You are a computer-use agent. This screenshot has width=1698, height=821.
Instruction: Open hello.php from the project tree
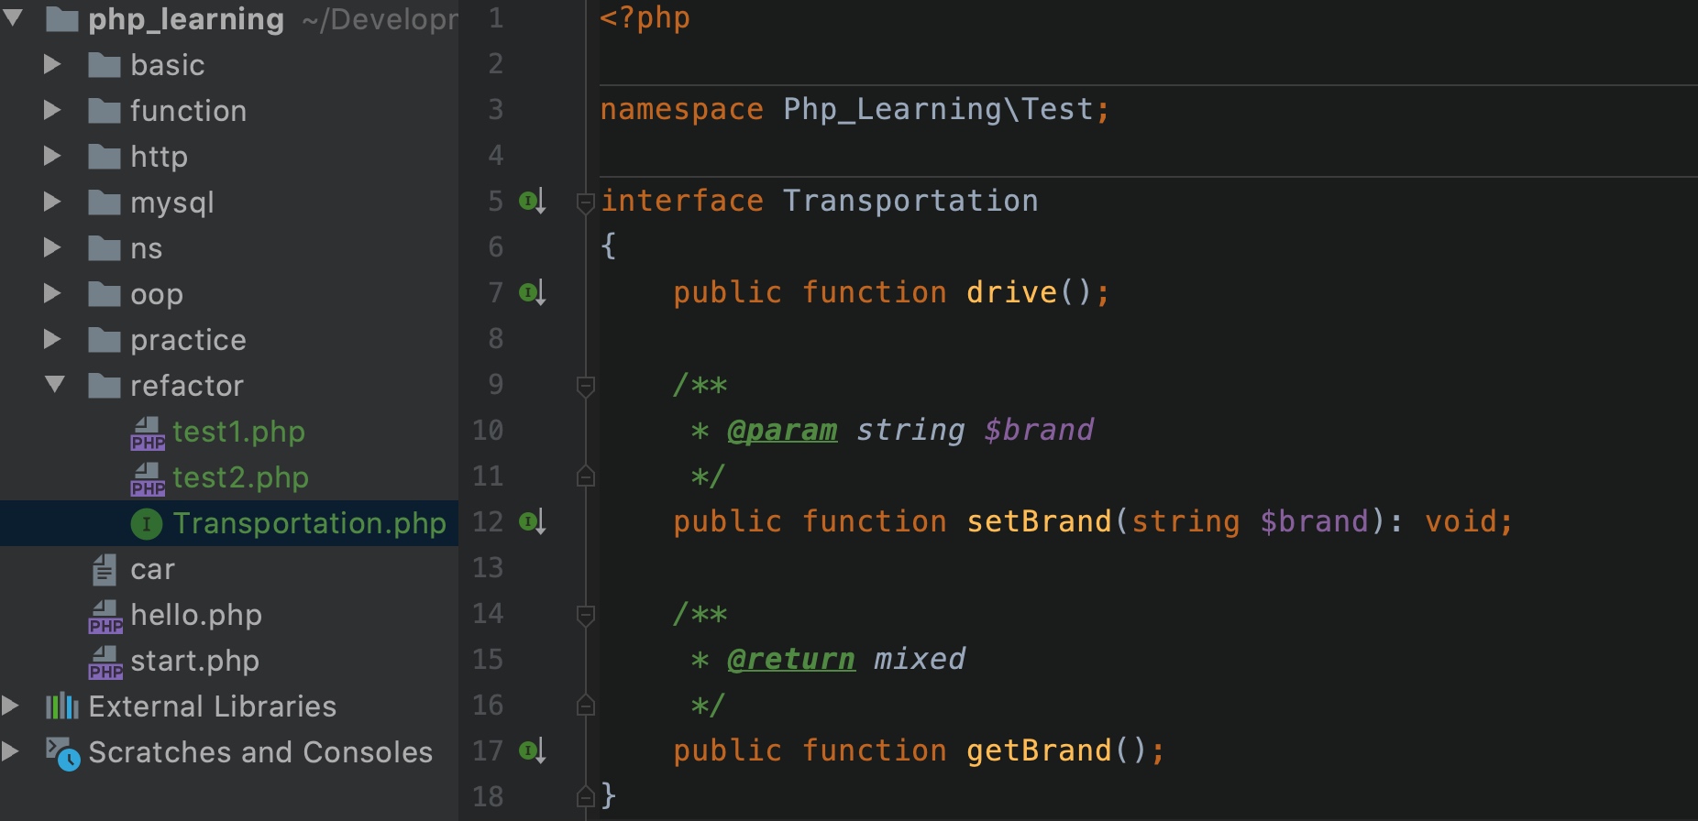pos(196,615)
